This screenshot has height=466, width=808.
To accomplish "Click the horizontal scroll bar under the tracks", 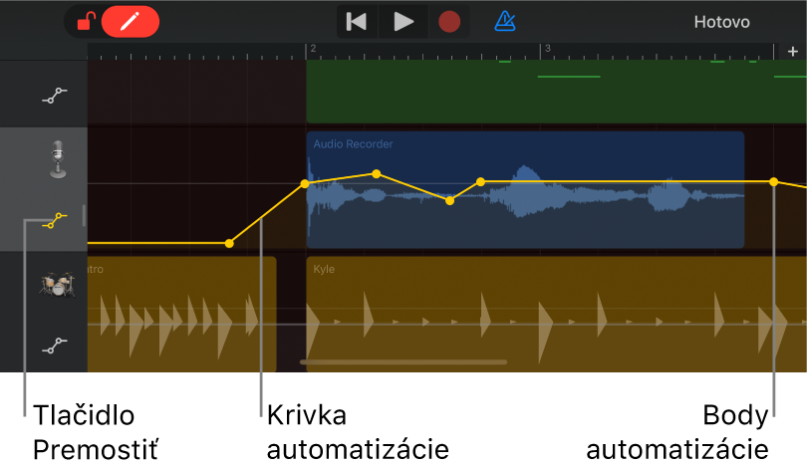I will (x=404, y=362).
